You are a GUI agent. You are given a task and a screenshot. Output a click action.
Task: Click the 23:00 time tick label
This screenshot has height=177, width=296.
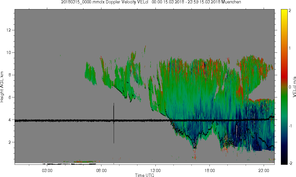[264, 170]
